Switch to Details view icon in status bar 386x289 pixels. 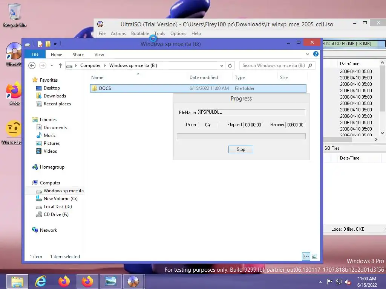(306, 257)
